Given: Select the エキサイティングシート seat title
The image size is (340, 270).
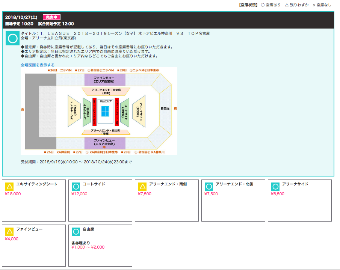Looking at the screenshot, I should tap(37, 184).
